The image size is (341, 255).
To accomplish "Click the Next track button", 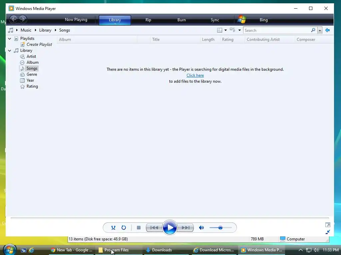I will pyautogui.click(x=185, y=227).
